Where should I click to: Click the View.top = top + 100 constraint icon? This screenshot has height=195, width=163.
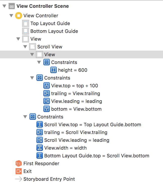47,85
